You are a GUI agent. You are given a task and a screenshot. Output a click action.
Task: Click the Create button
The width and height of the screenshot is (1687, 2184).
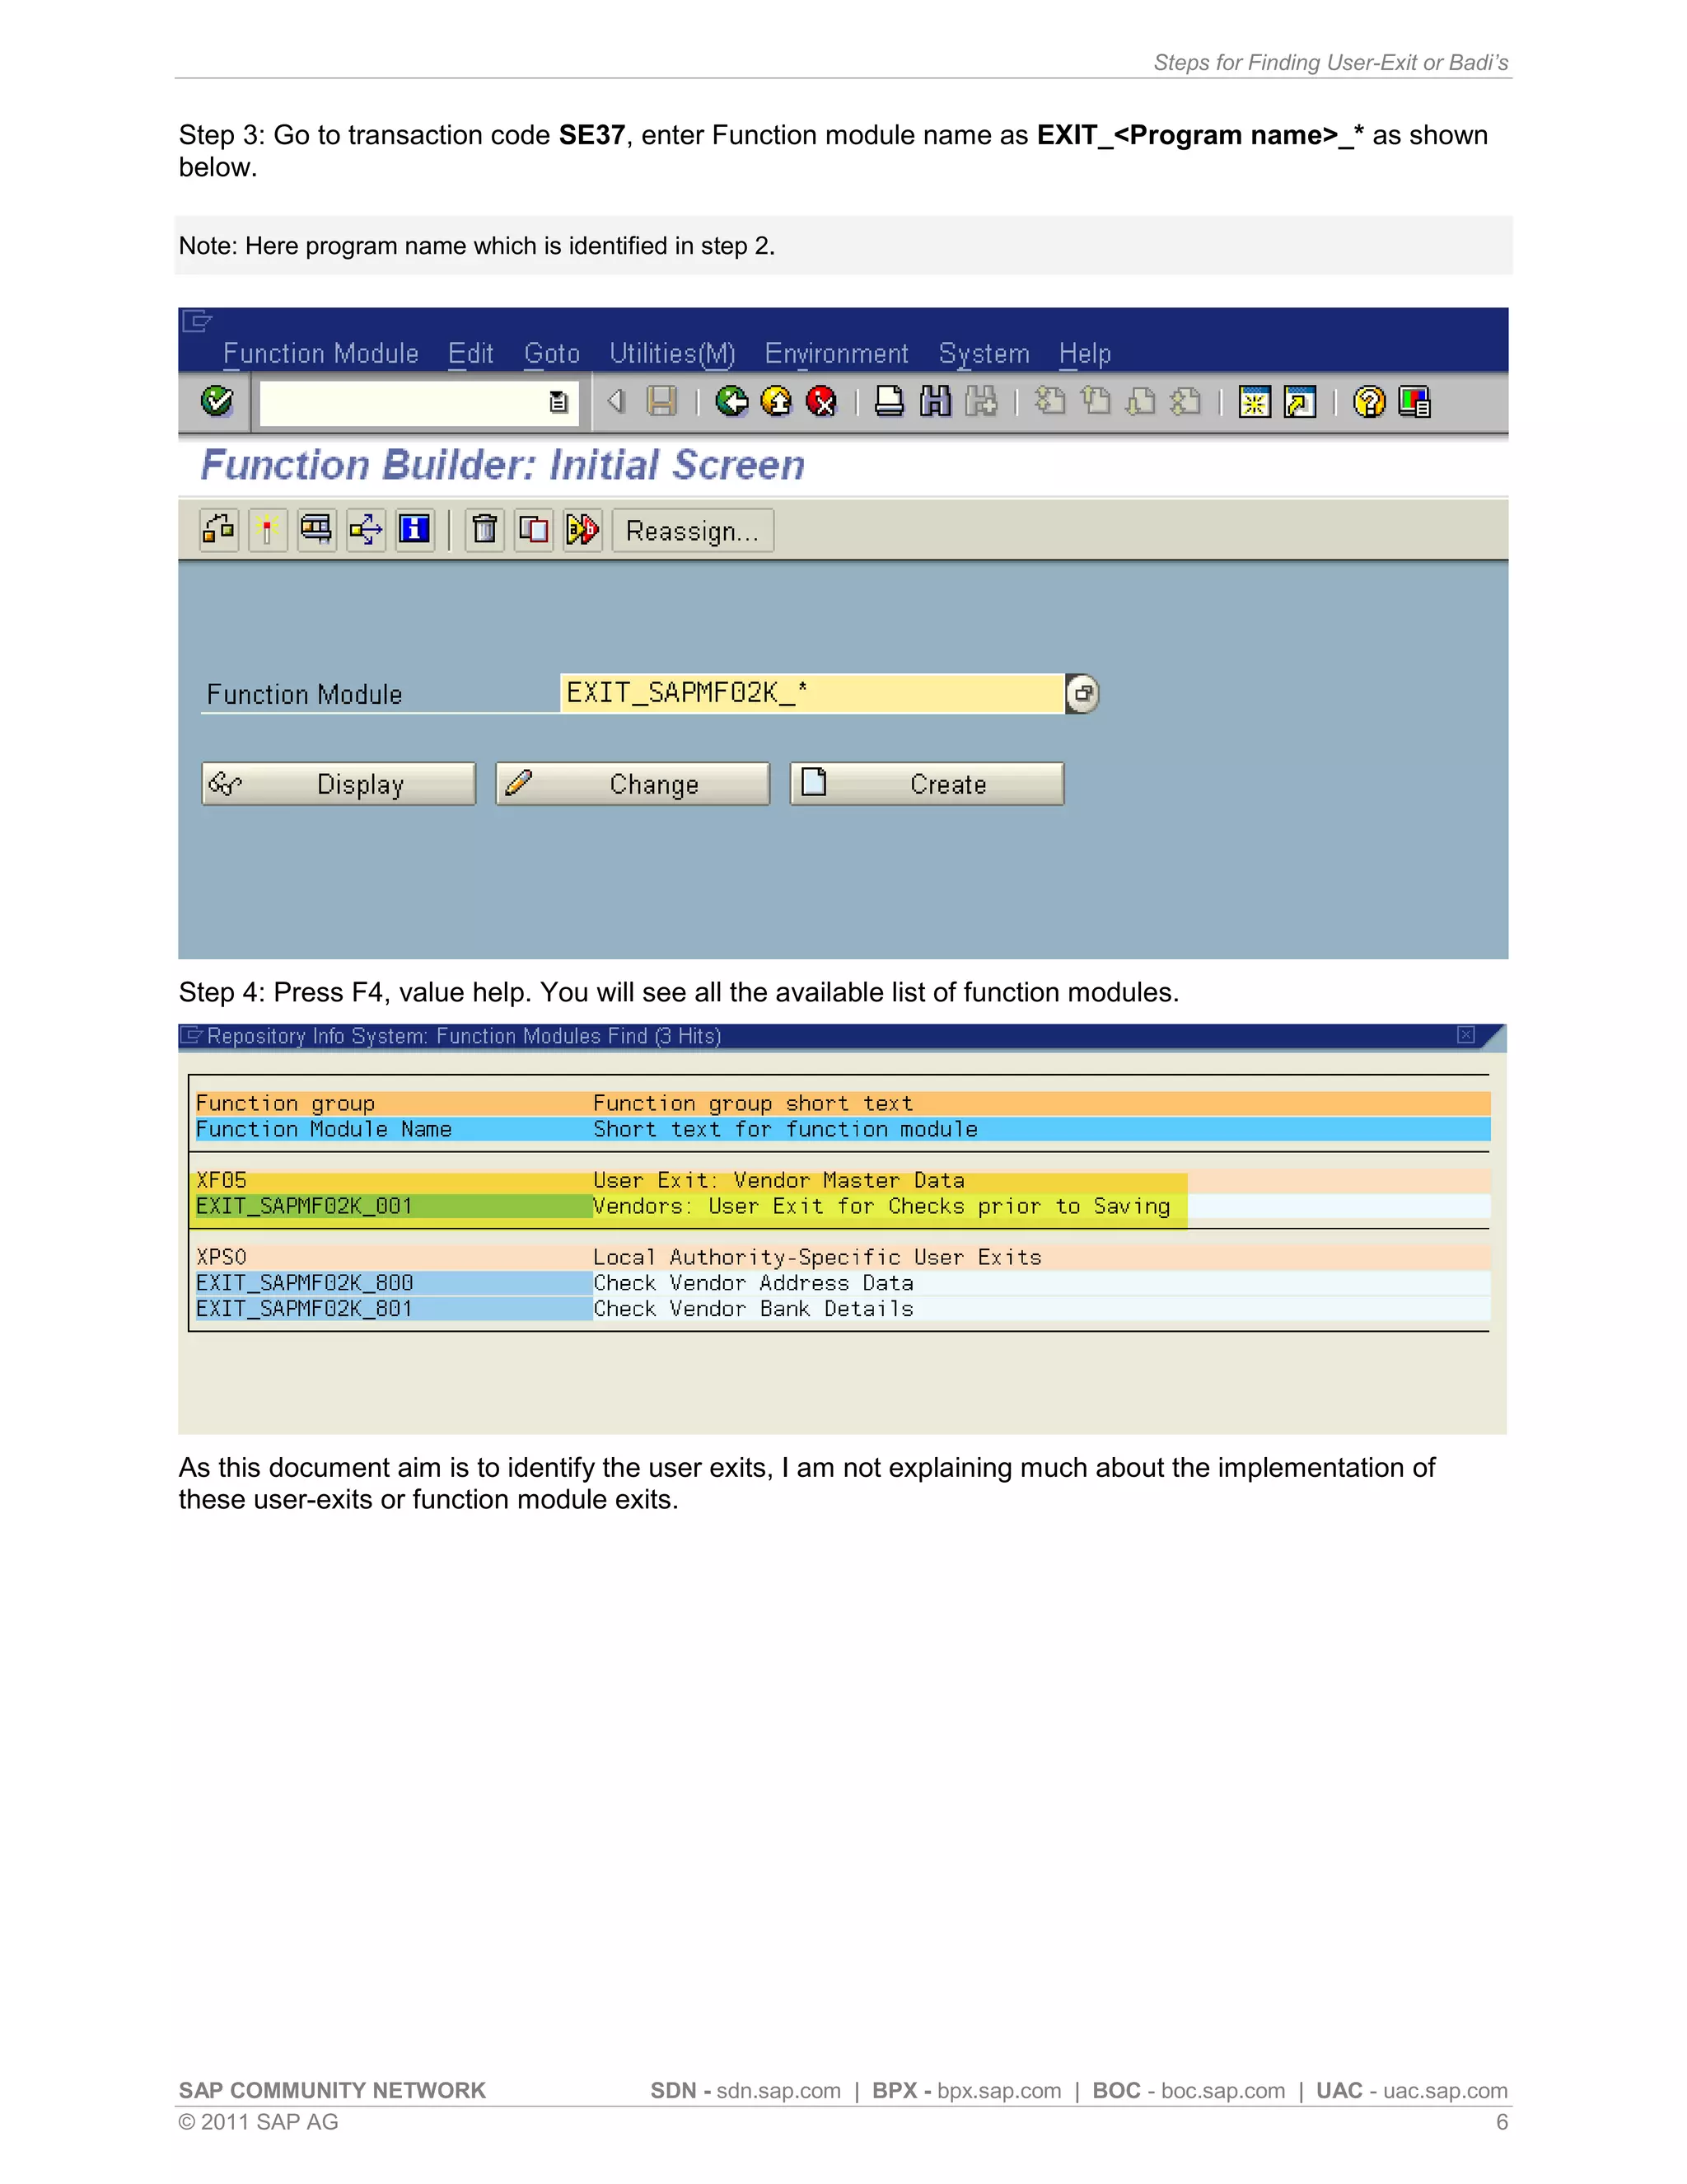[x=927, y=783]
